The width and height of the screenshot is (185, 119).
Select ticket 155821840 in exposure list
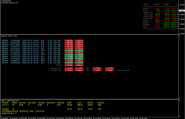tap(15, 40)
